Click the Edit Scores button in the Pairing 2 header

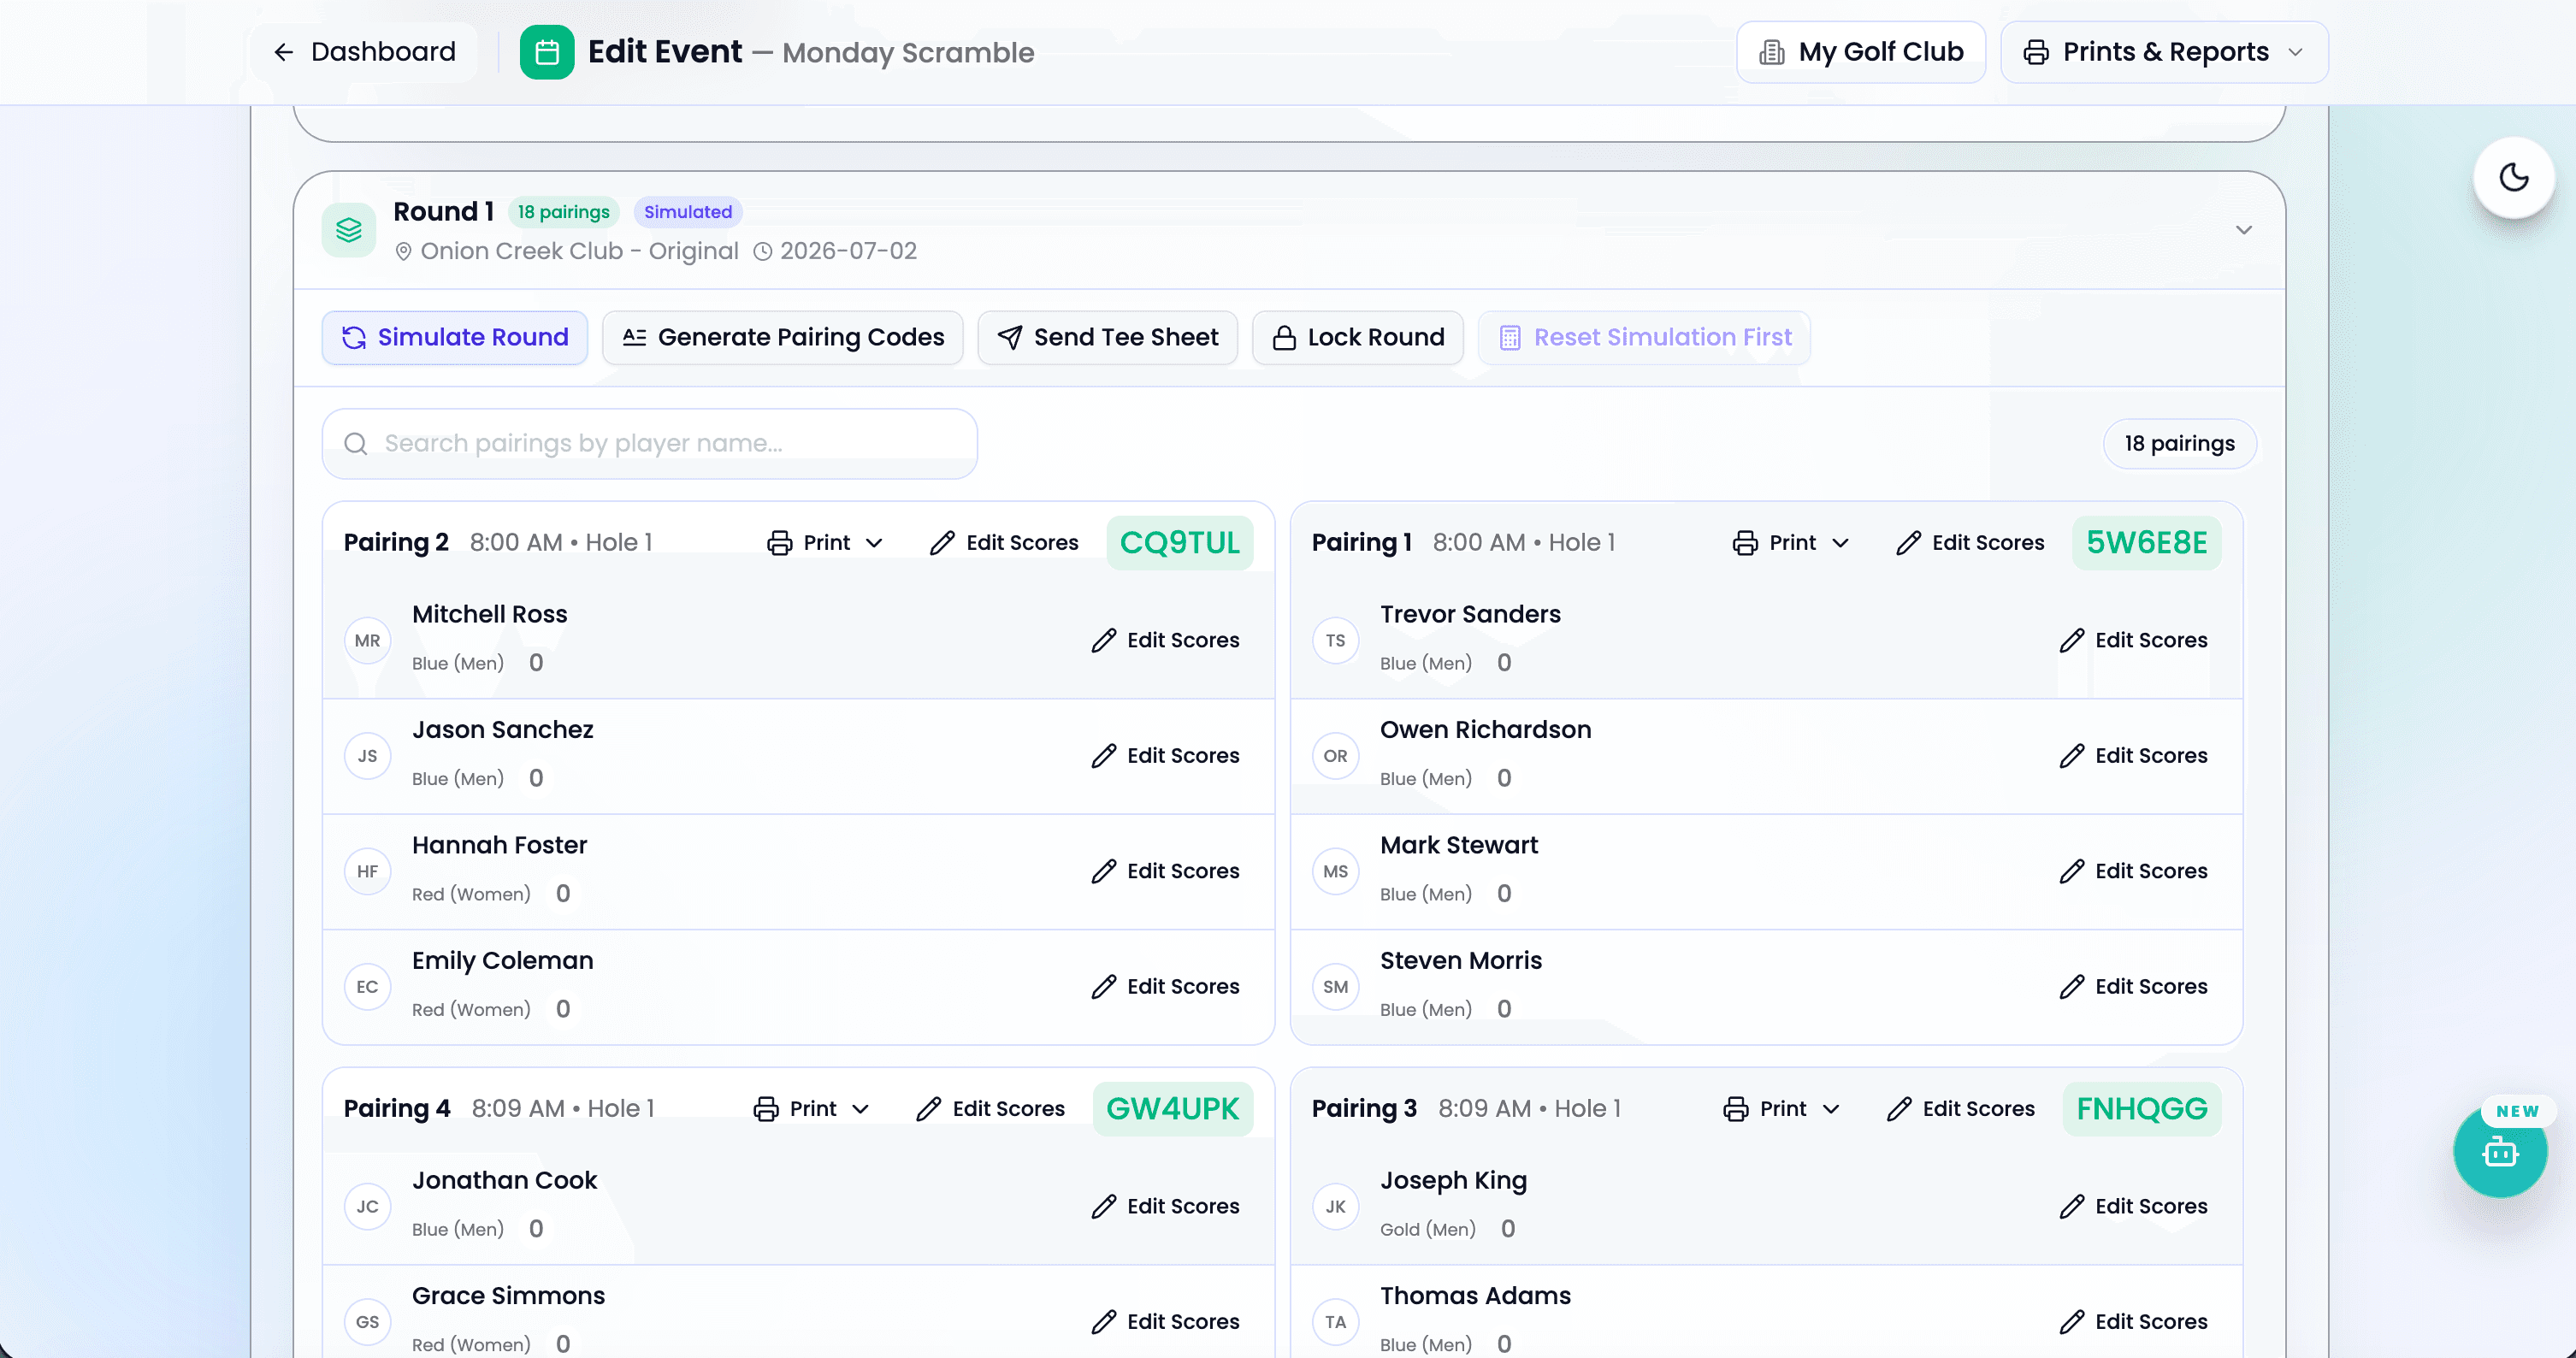(x=1004, y=542)
